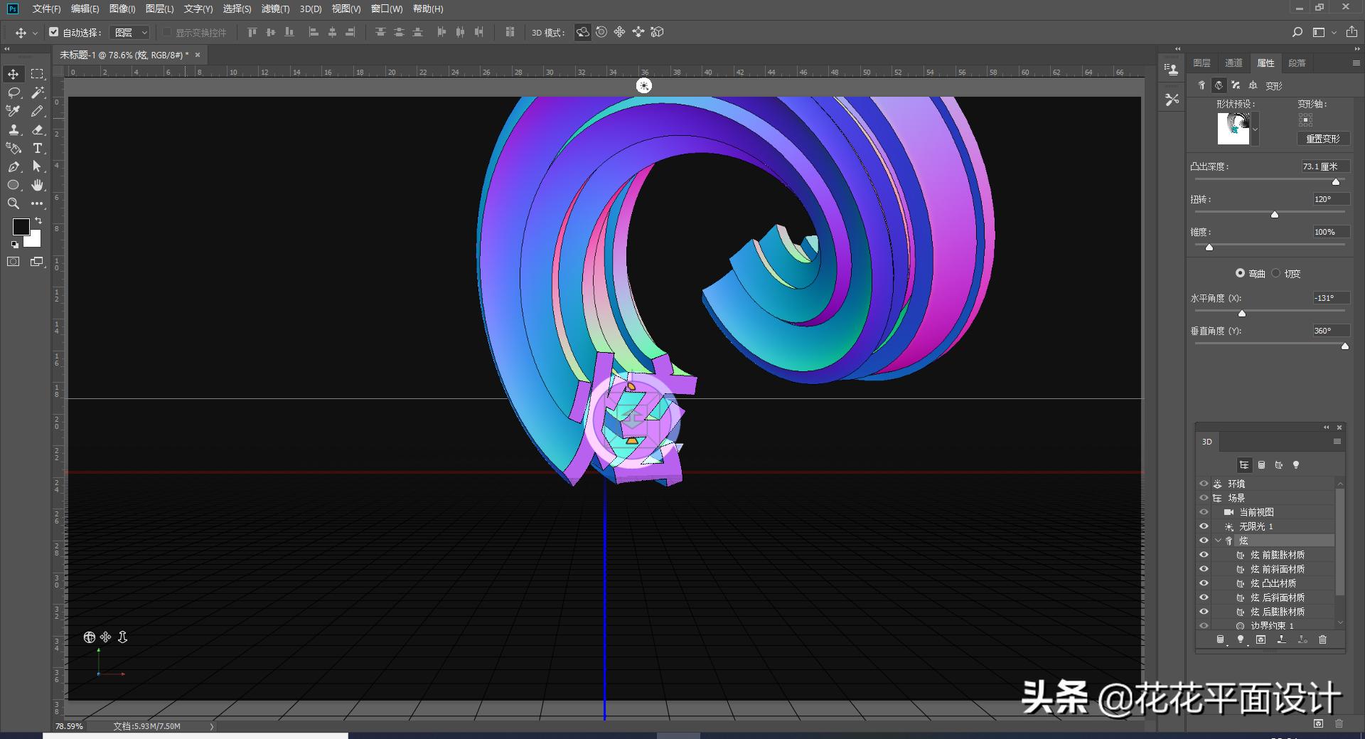This screenshot has width=1365, height=739.
Task: Click the 重置变形 button
Action: coord(1322,139)
